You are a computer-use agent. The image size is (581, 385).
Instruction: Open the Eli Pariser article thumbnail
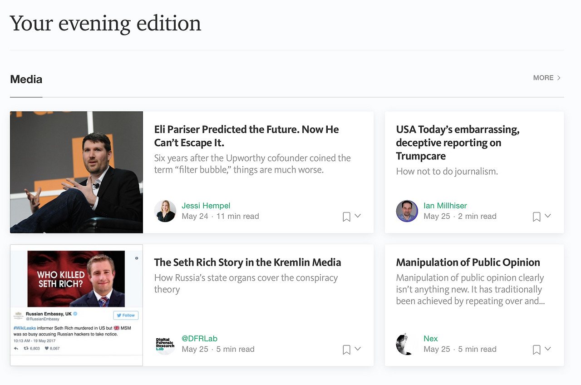click(x=76, y=172)
